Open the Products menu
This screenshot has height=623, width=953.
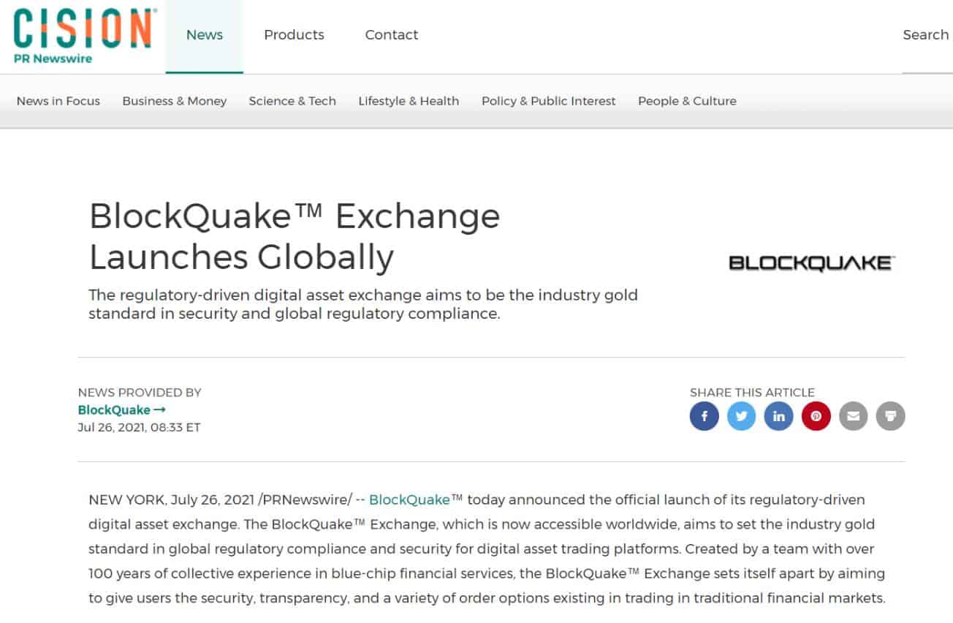tap(294, 35)
